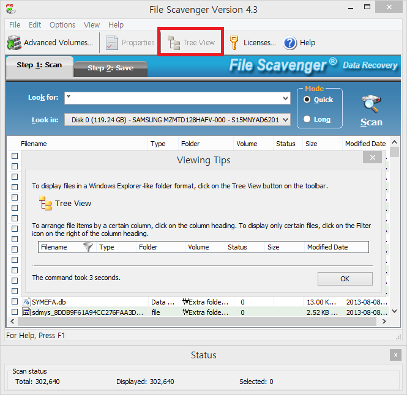Switch to Step 2: Save tab
The height and width of the screenshot is (395, 407).
click(111, 68)
